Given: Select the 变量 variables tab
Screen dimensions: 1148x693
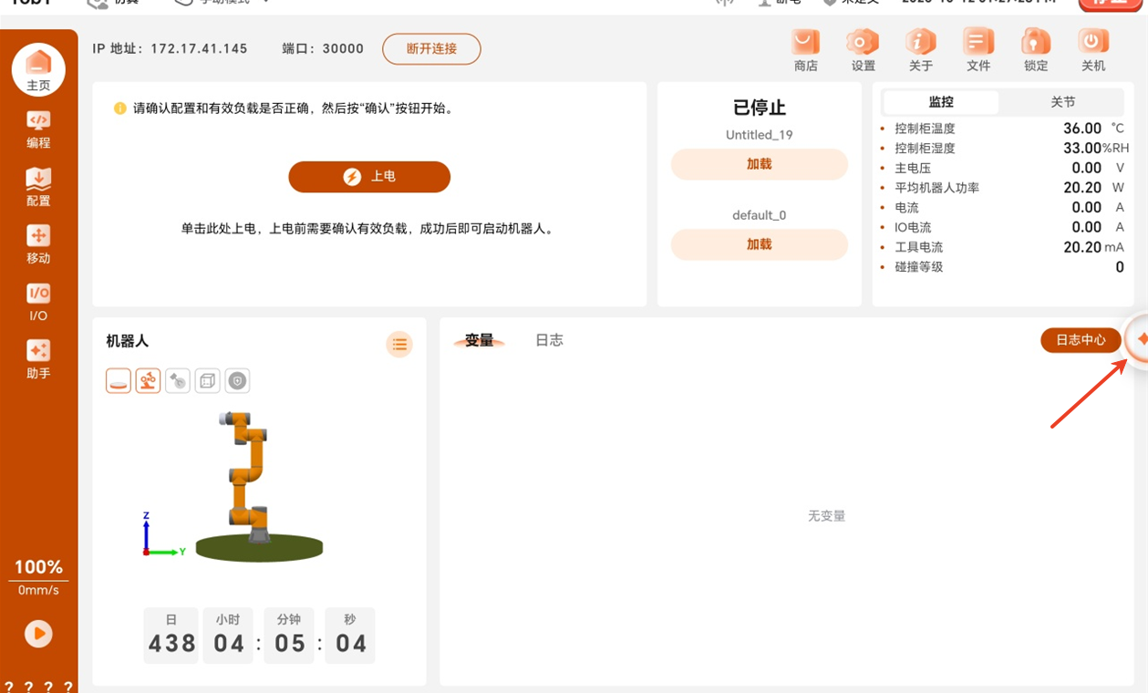Looking at the screenshot, I should [480, 340].
